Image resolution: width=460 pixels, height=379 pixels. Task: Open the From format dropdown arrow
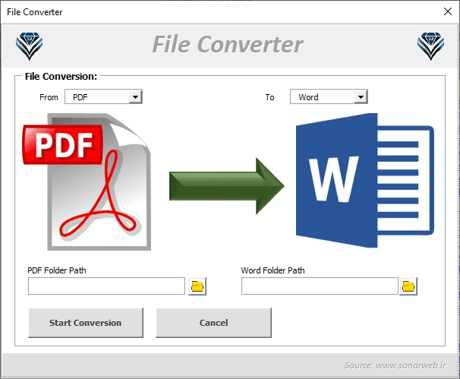pyautogui.click(x=136, y=97)
